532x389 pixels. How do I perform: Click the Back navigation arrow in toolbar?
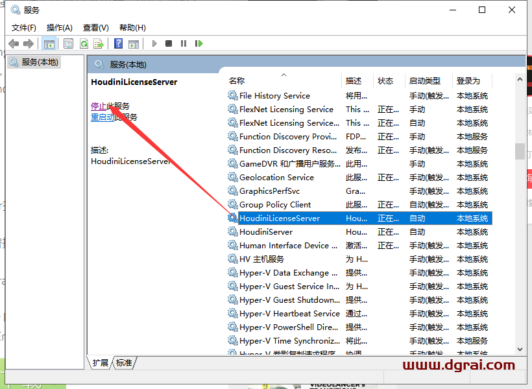[x=14, y=43]
